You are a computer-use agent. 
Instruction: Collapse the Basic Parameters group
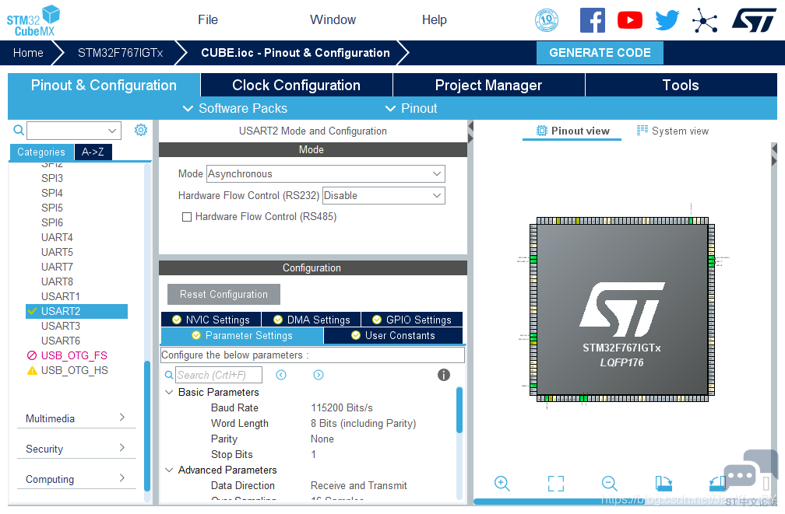[x=169, y=393]
